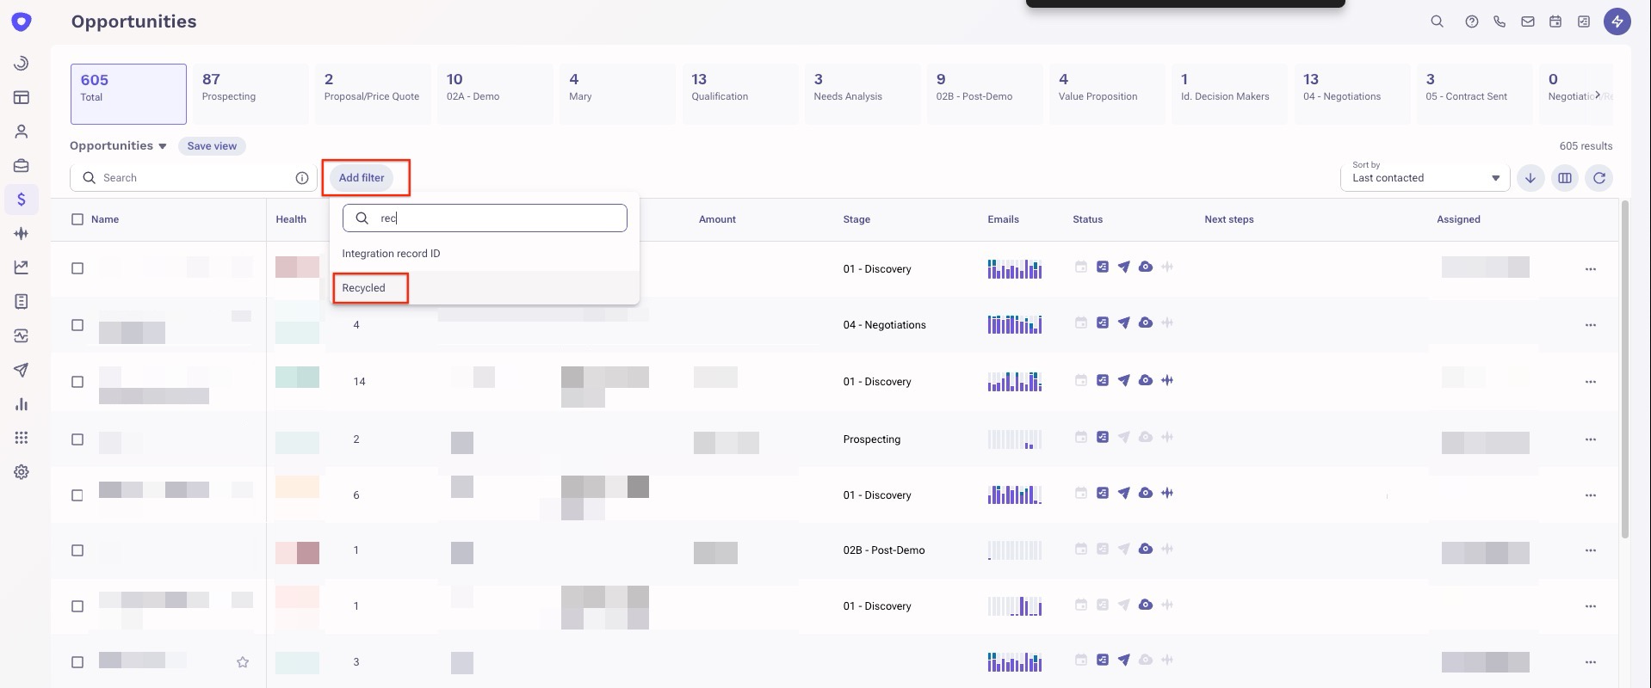Image resolution: width=1651 pixels, height=688 pixels.
Task: Check the checkbox of row with count 3
Action: (77, 662)
